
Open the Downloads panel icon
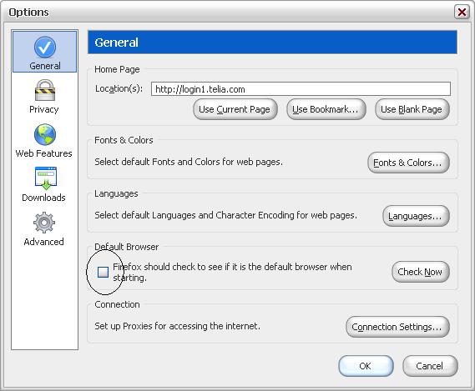(46, 178)
